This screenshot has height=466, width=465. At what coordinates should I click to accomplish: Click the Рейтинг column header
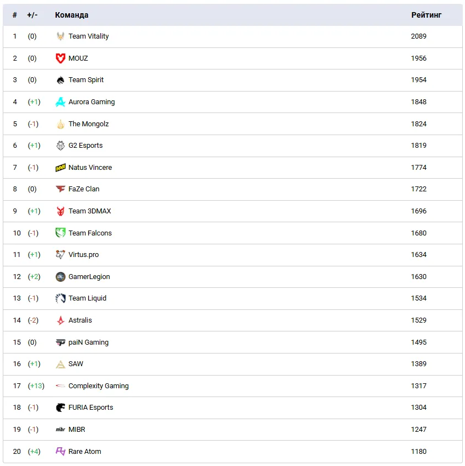pos(426,15)
